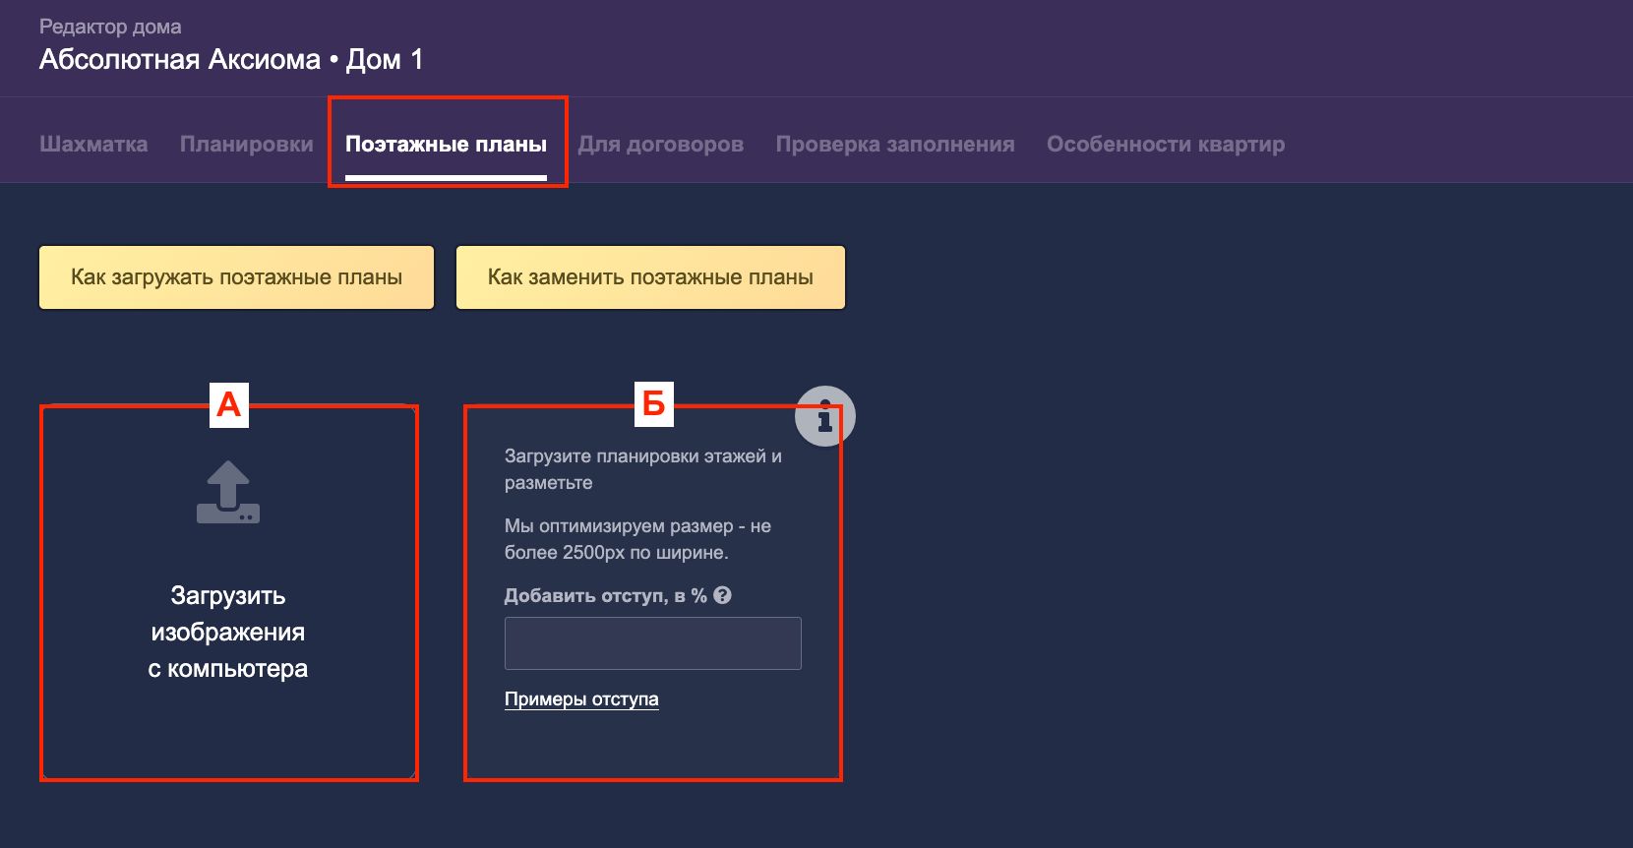Open the Шахматка tab
1633x848 pixels.
point(93,144)
